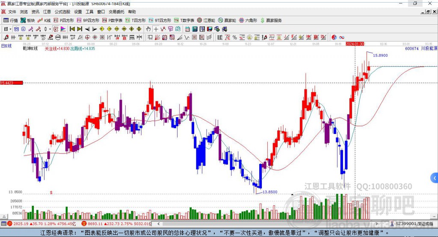Viewport: 438px width, 237px height.
Task: Open 赢家服务 with dollar icon
Action: 271,21
